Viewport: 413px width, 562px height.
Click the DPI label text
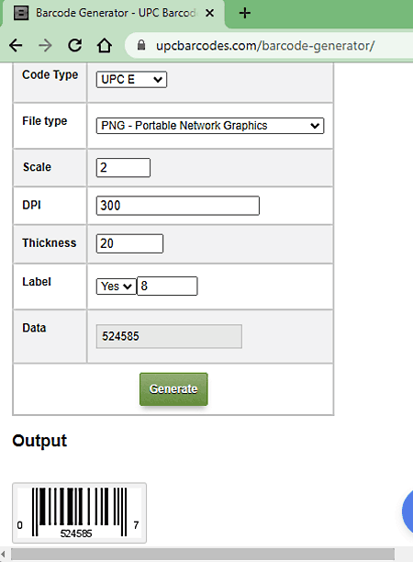pyautogui.click(x=31, y=205)
